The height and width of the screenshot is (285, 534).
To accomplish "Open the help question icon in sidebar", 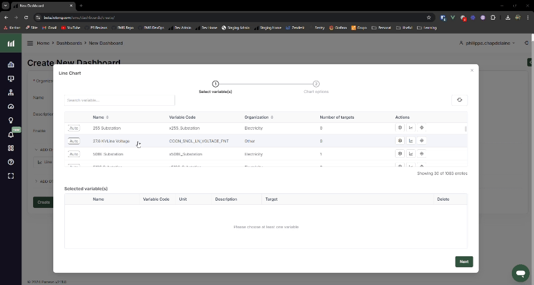I will (x=11, y=162).
